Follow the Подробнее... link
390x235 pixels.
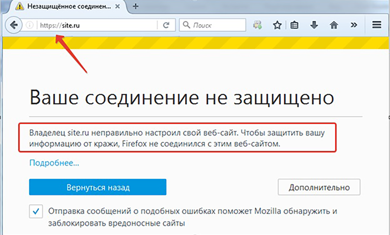coord(54,163)
